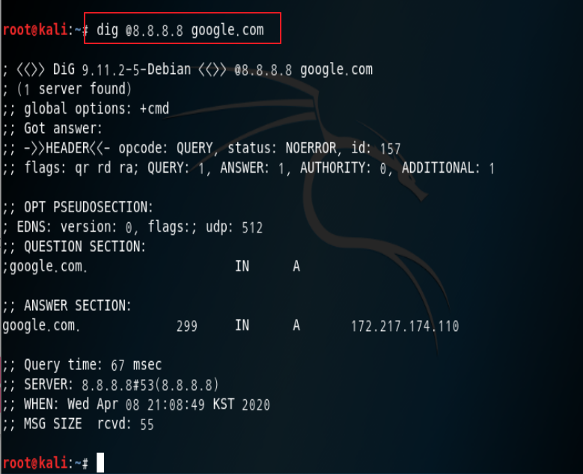Click the OPT PSEUDOSECTION heading line

click(x=78, y=207)
